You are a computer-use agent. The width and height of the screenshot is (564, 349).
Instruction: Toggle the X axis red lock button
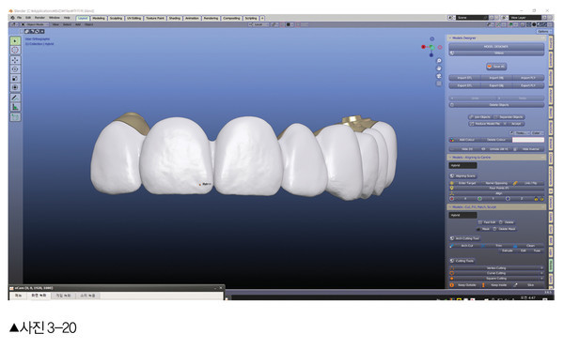point(452,199)
